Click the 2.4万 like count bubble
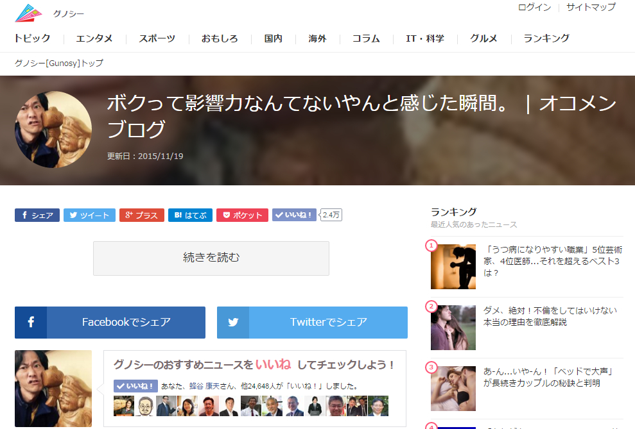 click(x=331, y=215)
